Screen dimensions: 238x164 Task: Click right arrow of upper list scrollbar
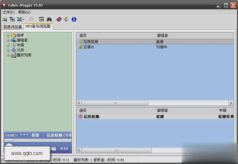[231, 103]
